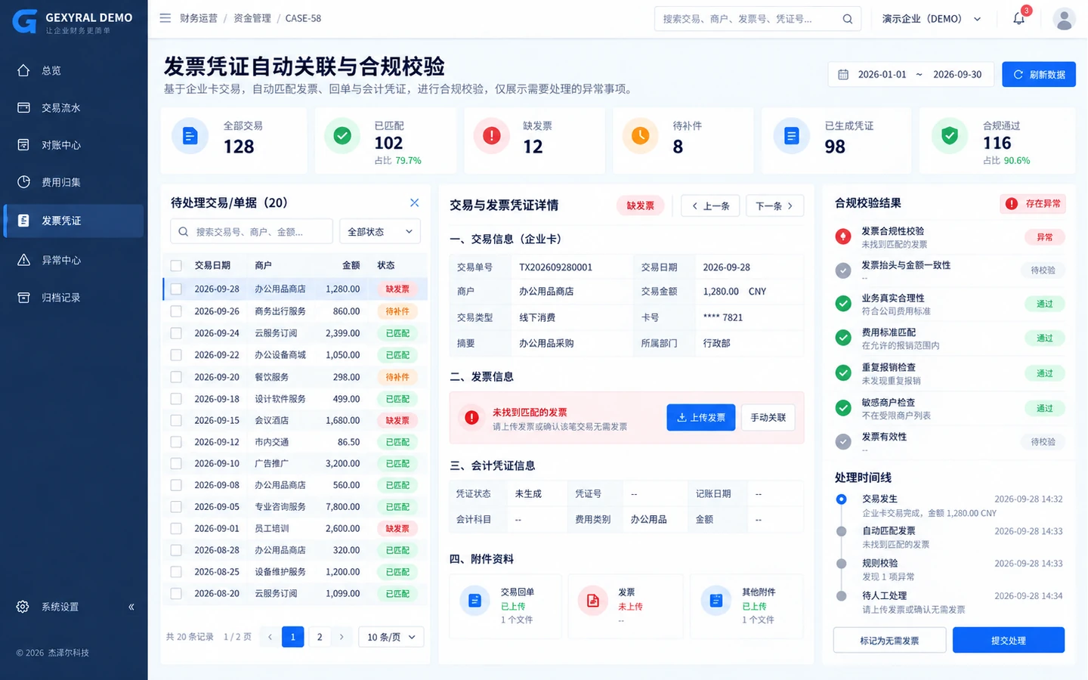Viewport: 1088px width, 680px height.
Task: Click the 资金管理 breadcrumb link
Action: (252, 18)
